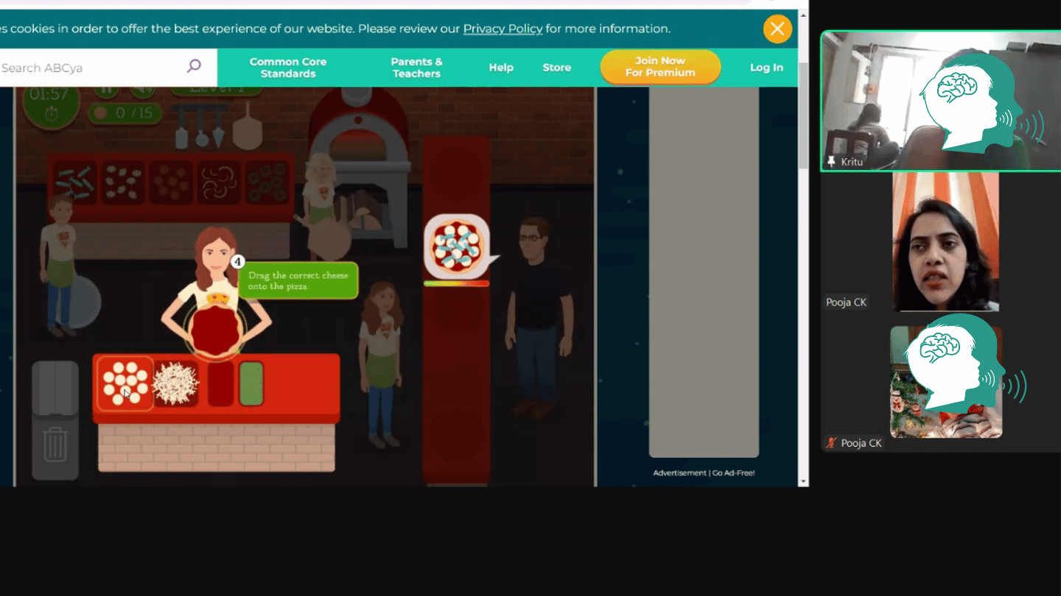Select Kritu's pinned video tile
The image size is (1061, 596).
(940, 101)
